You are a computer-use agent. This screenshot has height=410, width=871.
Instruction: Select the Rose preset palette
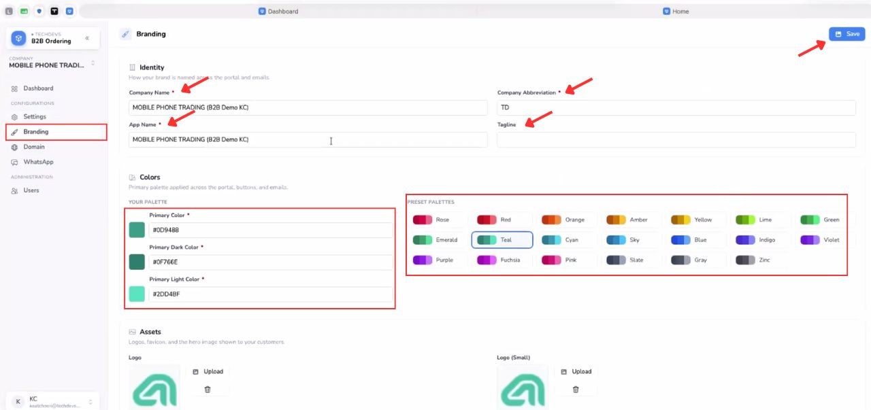438,220
